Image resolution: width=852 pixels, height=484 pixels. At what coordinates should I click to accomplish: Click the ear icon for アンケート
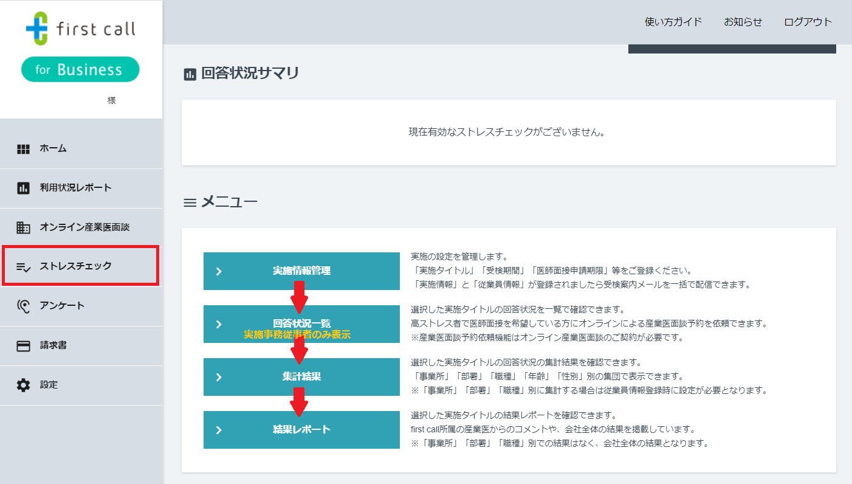(23, 306)
